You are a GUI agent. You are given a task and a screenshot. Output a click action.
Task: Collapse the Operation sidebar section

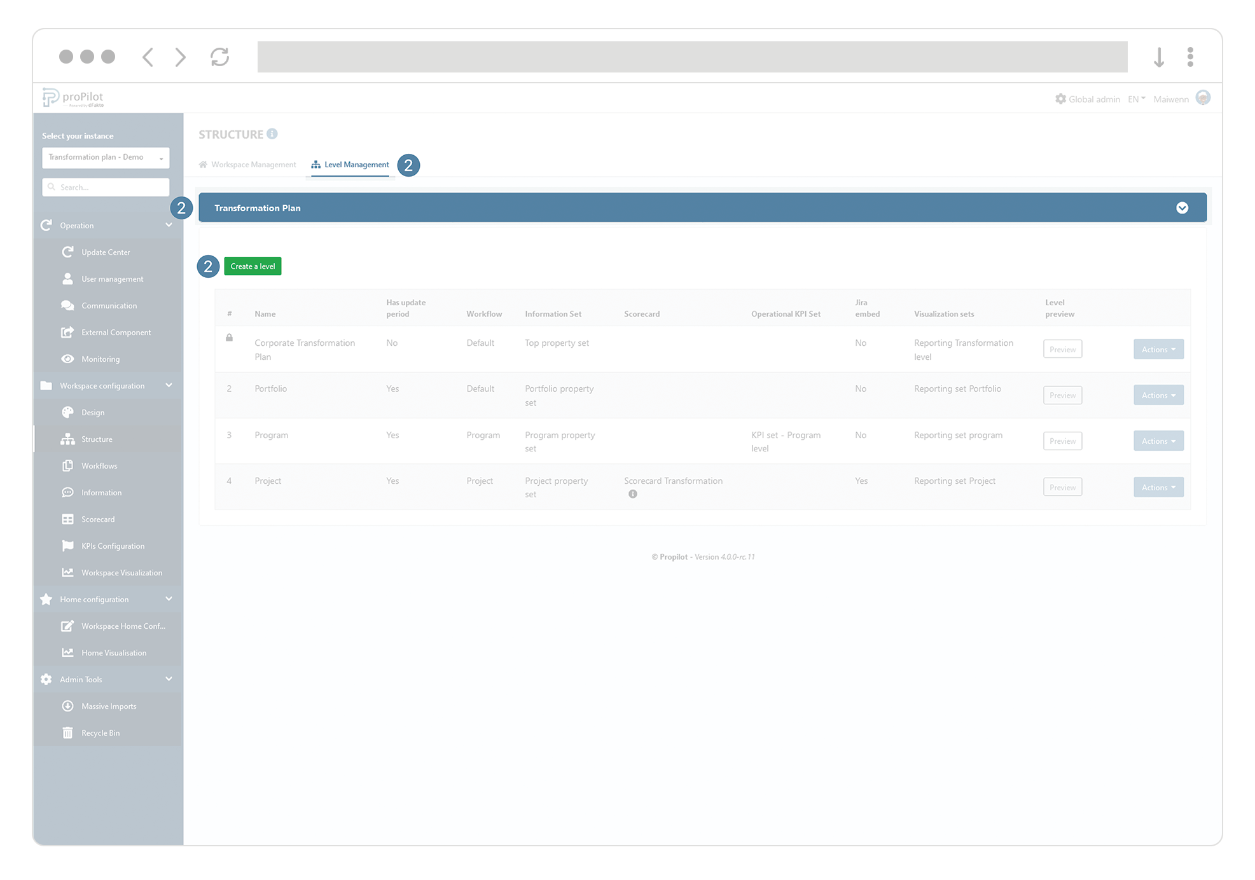click(169, 226)
